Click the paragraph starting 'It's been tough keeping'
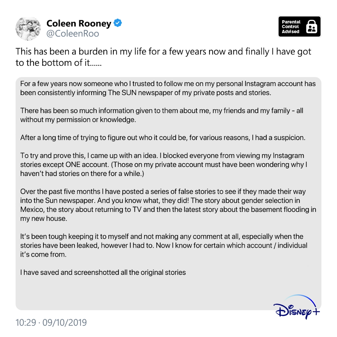 click(x=164, y=245)
